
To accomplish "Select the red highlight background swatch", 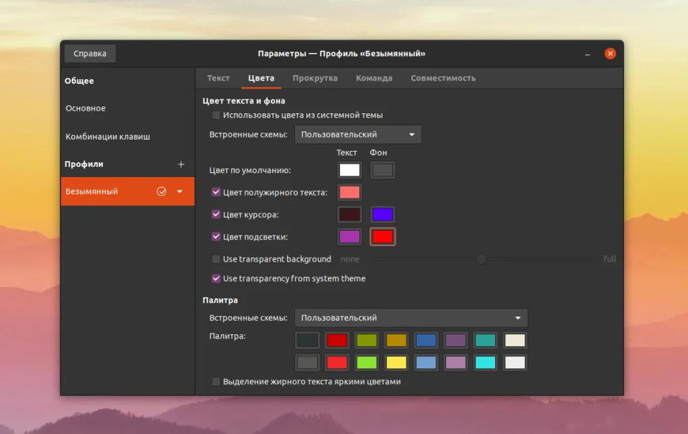I will click(382, 236).
